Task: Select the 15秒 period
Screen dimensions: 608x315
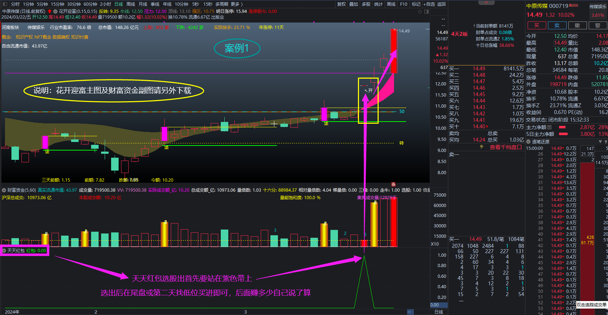Action: [x=208, y=4]
